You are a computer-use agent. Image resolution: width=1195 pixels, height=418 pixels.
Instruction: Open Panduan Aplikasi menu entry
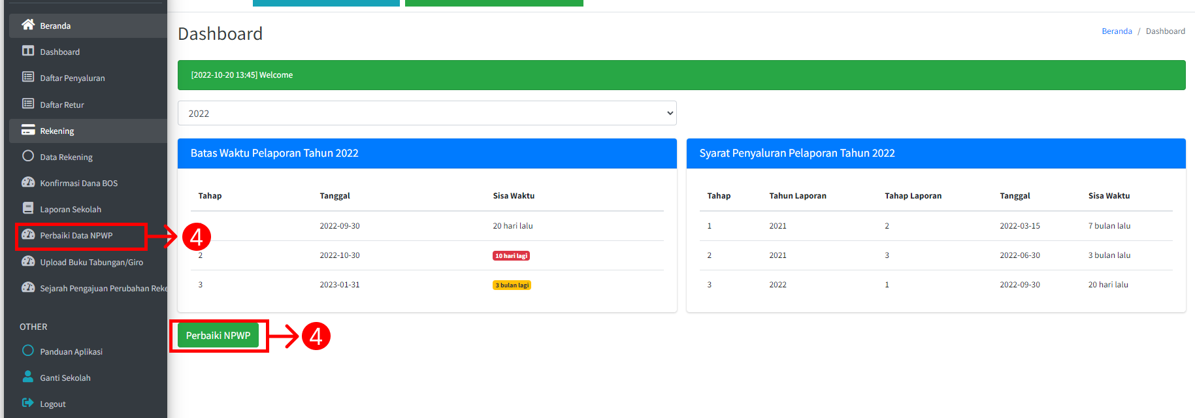pos(88,351)
